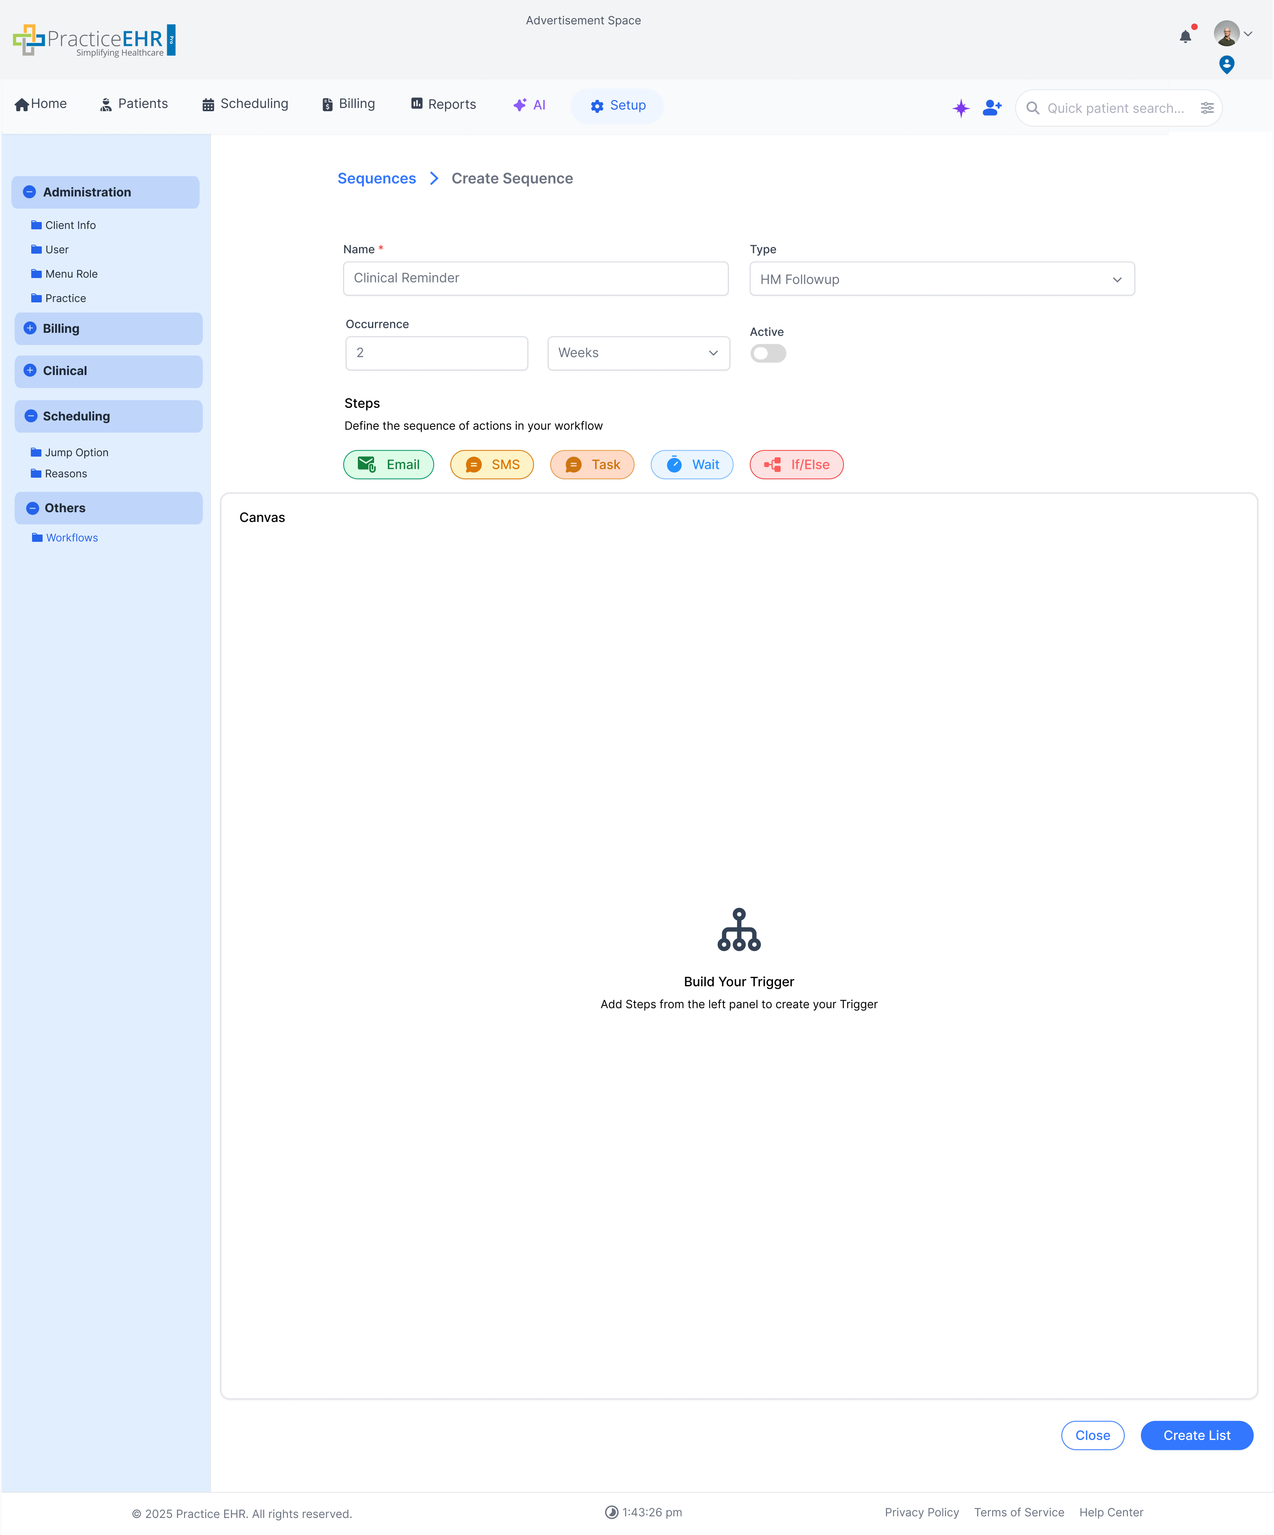The width and height of the screenshot is (1274, 1535).
Task: Click the notification bell icon
Action: [x=1185, y=37]
